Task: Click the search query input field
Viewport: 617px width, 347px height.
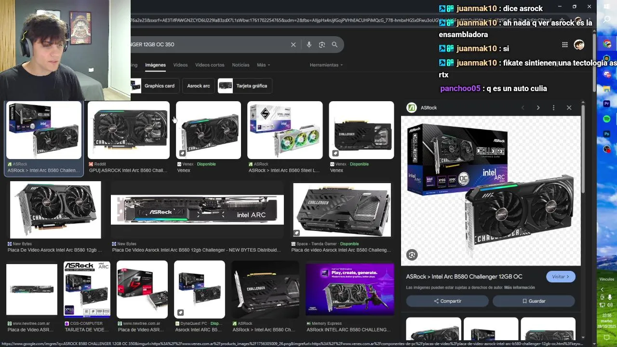Action: pos(207,44)
